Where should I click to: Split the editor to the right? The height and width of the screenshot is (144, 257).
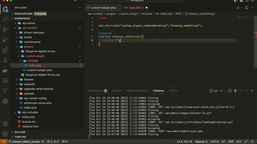click(x=247, y=8)
